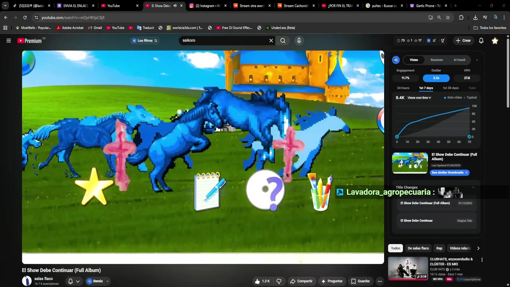Clear the search text with the X
Image resolution: width=510 pixels, height=287 pixels.
[271, 40]
